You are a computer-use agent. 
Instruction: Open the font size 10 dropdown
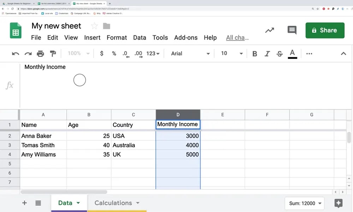click(232, 53)
